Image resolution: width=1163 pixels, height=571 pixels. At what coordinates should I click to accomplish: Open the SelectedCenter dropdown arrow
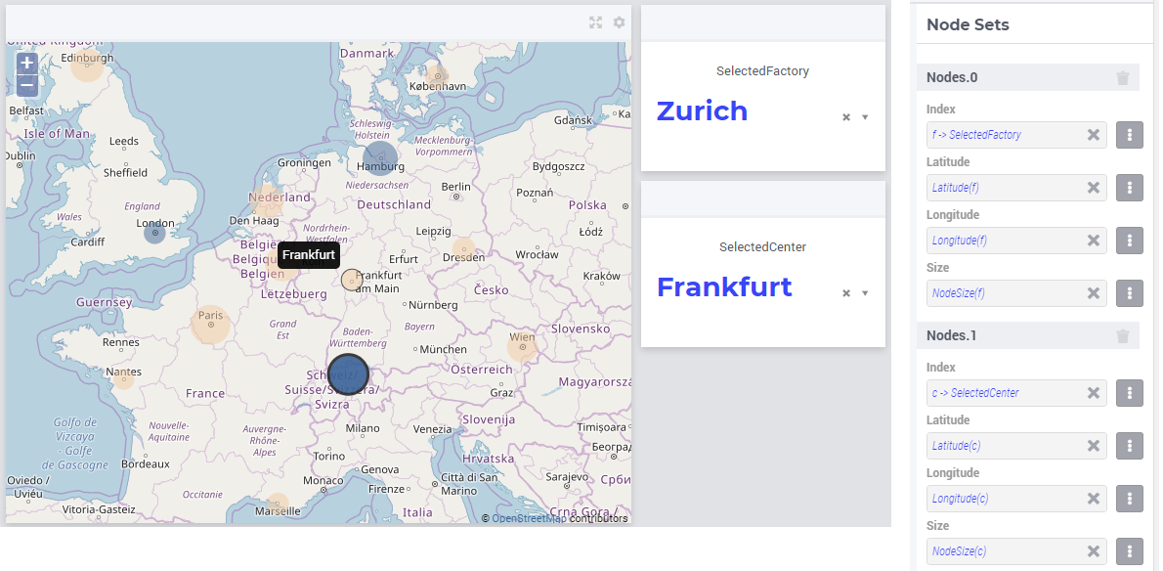pos(865,293)
